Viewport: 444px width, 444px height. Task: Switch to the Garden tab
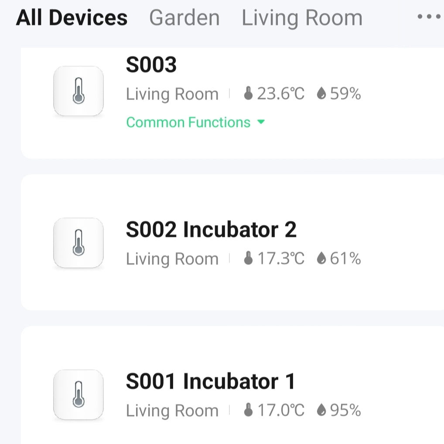tap(184, 18)
